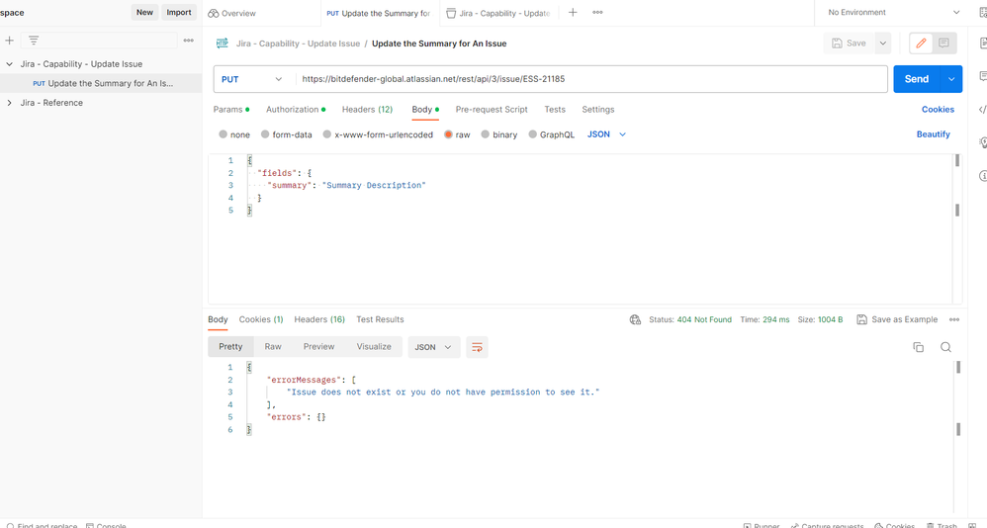Viewport: 987px width, 528px height.
Task: Open the response Cookies (1) tab
Action: tap(261, 319)
